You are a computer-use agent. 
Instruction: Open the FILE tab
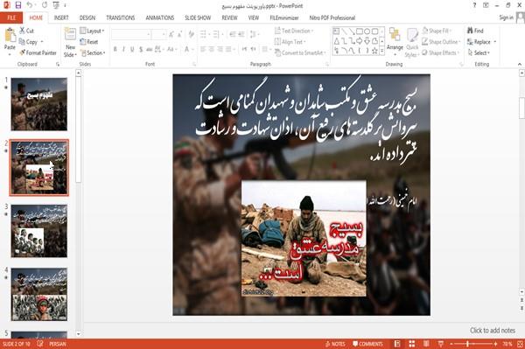[x=11, y=17]
